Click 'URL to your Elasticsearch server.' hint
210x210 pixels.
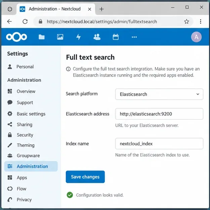[147, 125]
